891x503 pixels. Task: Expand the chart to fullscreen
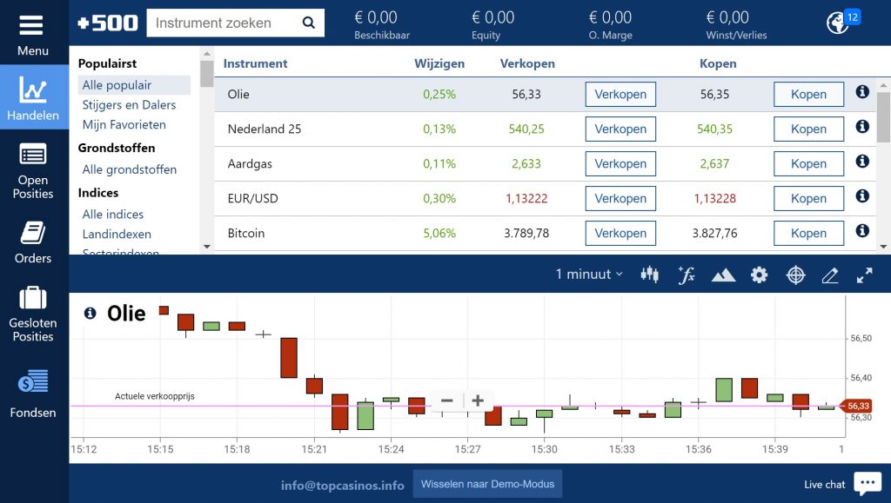(864, 275)
